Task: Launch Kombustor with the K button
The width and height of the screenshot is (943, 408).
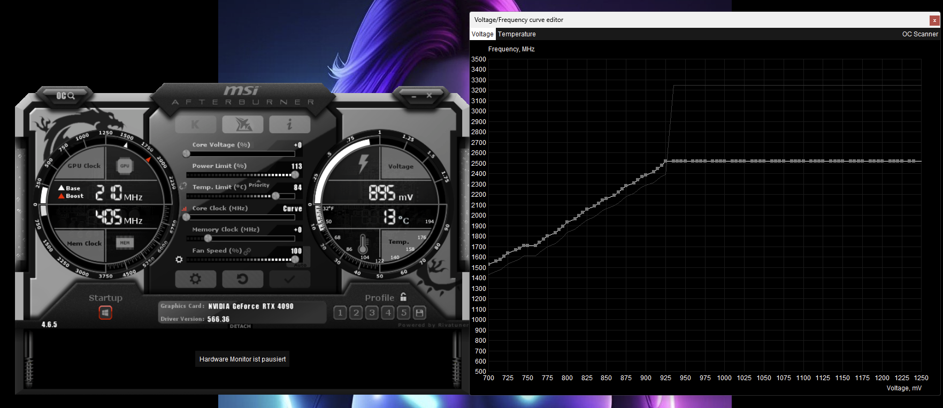Action: (x=196, y=125)
